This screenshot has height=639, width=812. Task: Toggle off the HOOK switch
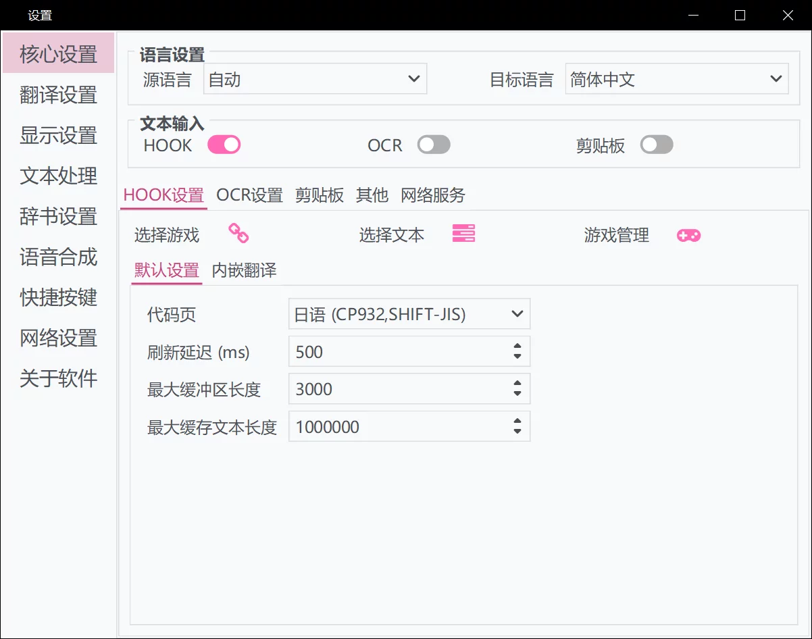pos(224,145)
